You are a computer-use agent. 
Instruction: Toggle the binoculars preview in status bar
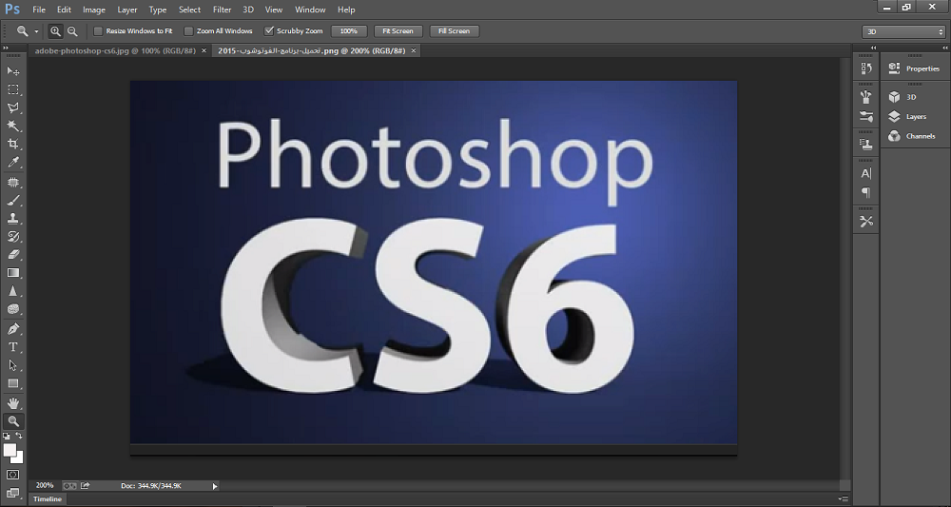click(69, 485)
